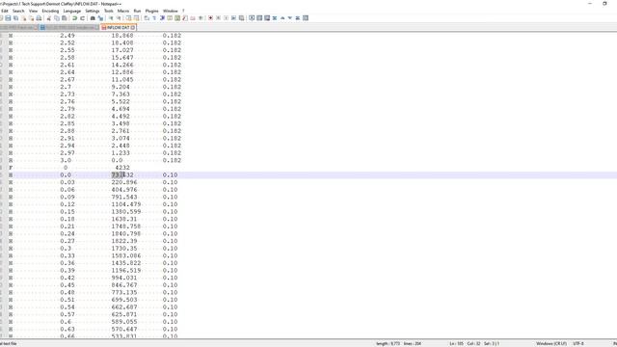Screen dimensions: 617x347
Task: Toggle synchronize horizontal scrolling icon
Action: click(137, 18)
